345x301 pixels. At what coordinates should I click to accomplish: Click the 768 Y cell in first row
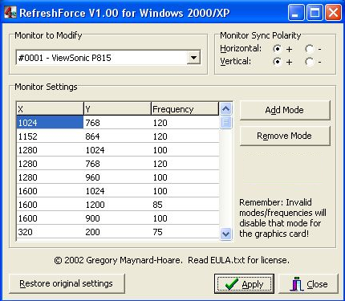coord(117,123)
